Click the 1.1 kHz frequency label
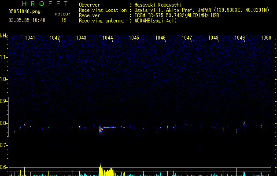Viewport: 277px width, 176px height. click(4, 57)
